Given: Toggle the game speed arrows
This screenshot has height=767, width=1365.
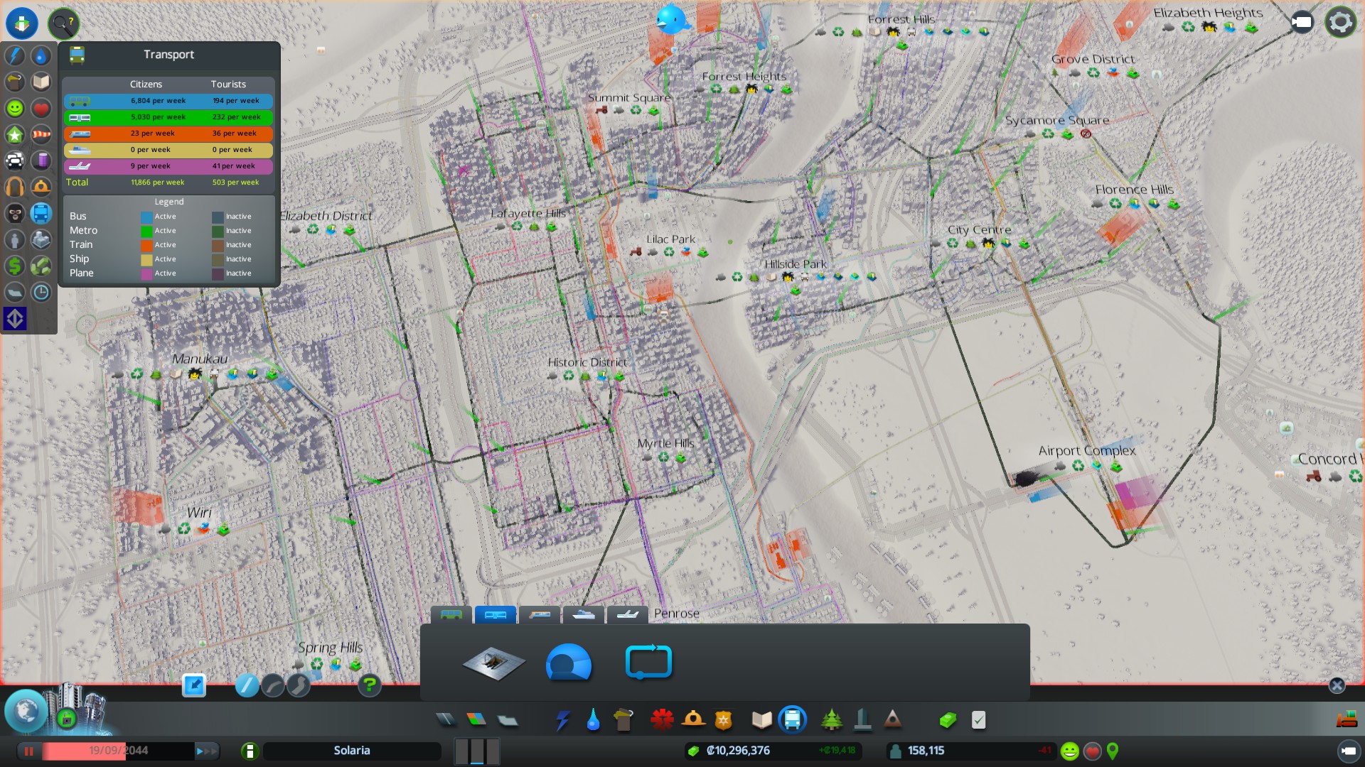Looking at the screenshot, I should click(206, 751).
